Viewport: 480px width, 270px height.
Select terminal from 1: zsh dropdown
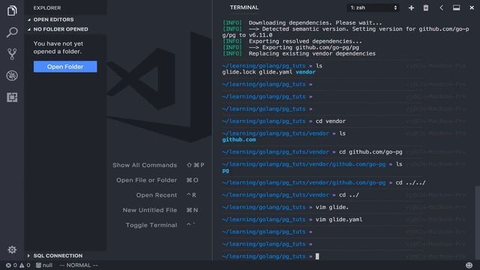373,7
